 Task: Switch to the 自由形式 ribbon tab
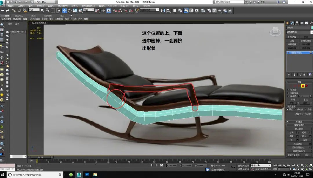point(19,16)
